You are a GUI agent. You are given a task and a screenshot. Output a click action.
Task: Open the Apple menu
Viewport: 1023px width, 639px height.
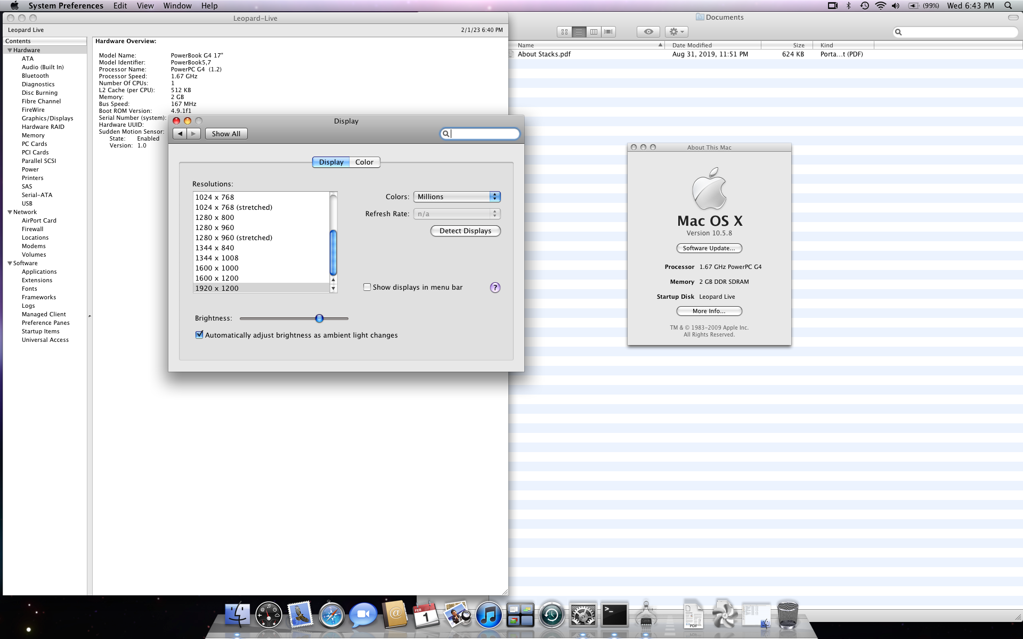pos(14,5)
